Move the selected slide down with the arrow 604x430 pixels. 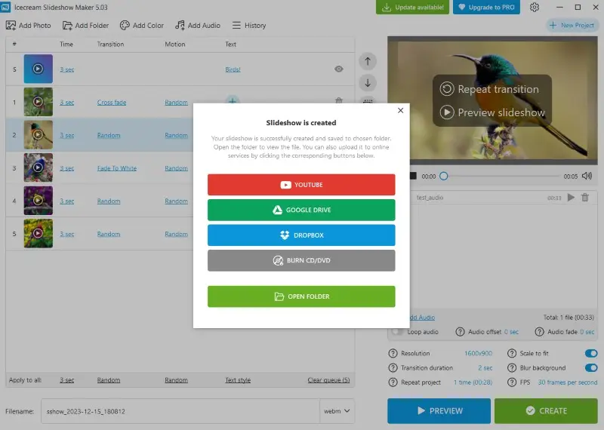pos(368,83)
